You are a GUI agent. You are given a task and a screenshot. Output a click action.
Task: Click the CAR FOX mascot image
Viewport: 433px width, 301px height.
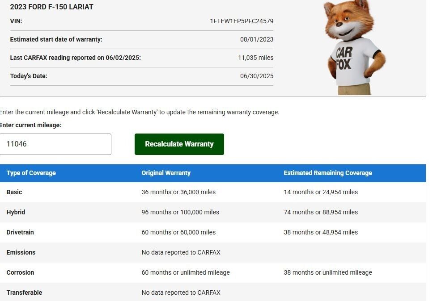tap(354, 47)
